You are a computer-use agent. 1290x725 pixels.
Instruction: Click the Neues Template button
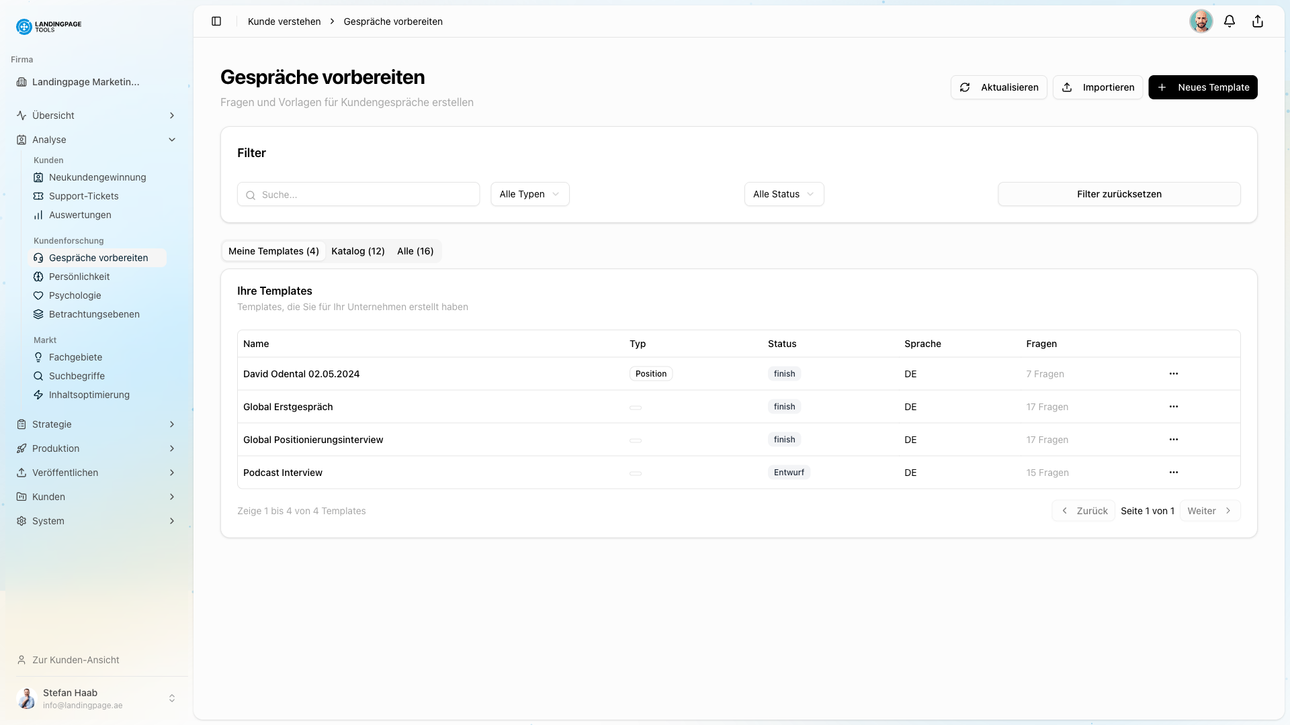(x=1203, y=87)
